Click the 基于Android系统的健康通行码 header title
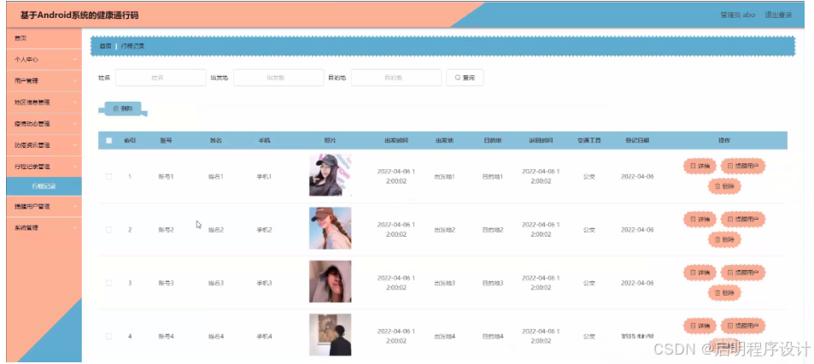Image resolution: width=814 pixels, height=364 pixels. point(79,15)
